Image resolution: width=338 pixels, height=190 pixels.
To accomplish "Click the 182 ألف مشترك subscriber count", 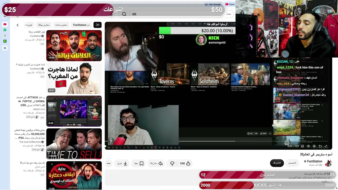I will click(x=316, y=165).
